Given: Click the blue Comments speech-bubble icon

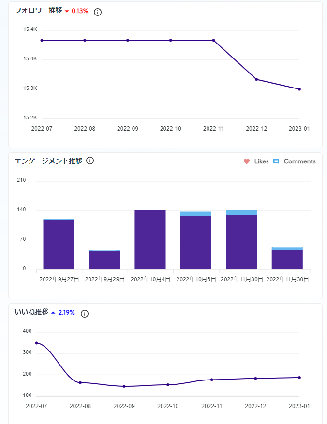Looking at the screenshot, I should 276,161.
